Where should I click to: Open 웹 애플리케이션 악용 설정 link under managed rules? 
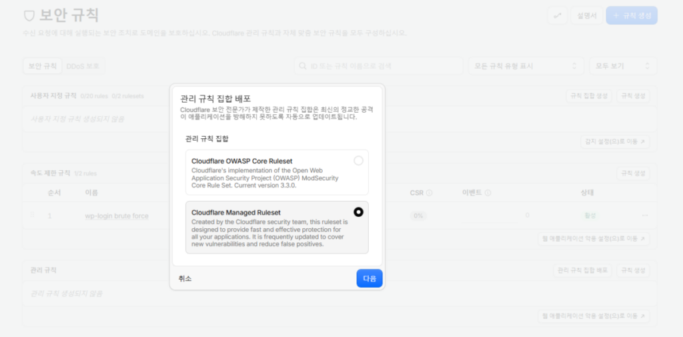(x=594, y=316)
